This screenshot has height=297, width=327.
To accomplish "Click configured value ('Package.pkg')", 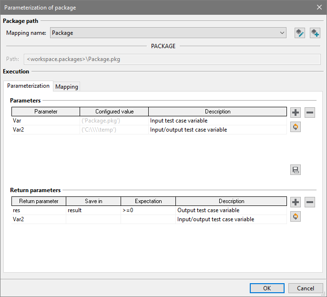I will (x=114, y=121).
